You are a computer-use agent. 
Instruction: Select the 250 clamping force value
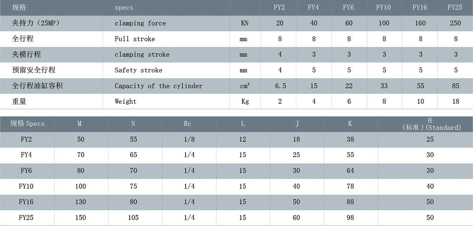click(x=455, y=23)
